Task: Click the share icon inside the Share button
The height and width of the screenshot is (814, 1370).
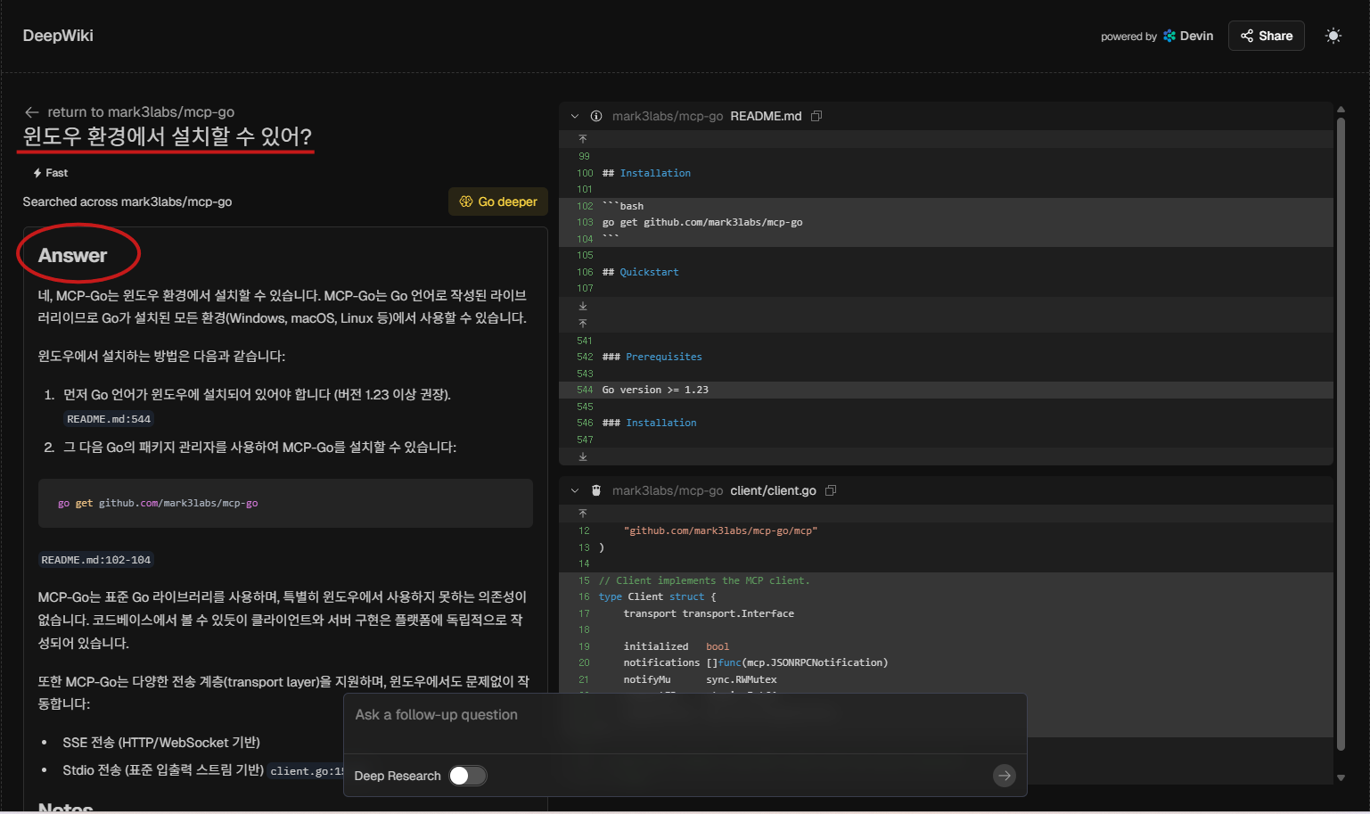Action: click(1247, 36)
